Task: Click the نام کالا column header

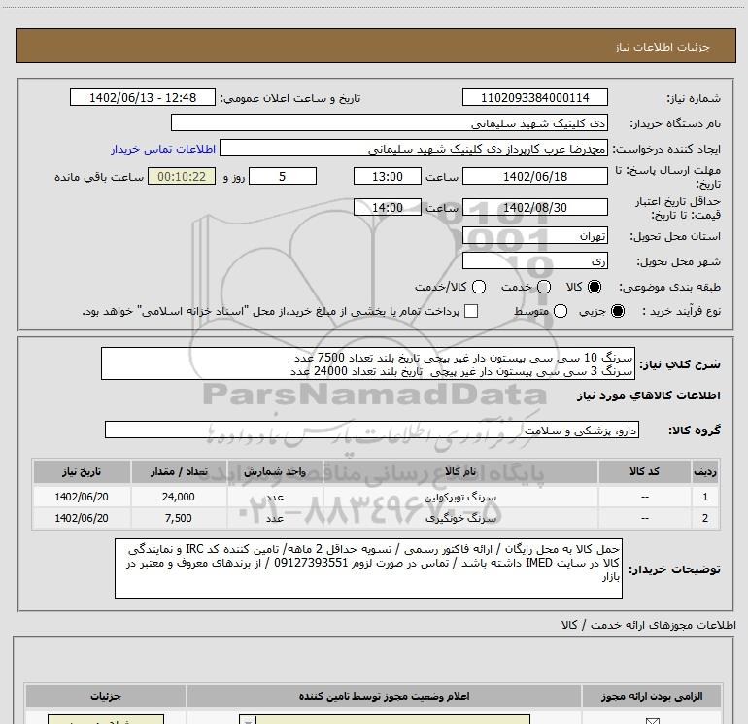Action: coord(460,471)
